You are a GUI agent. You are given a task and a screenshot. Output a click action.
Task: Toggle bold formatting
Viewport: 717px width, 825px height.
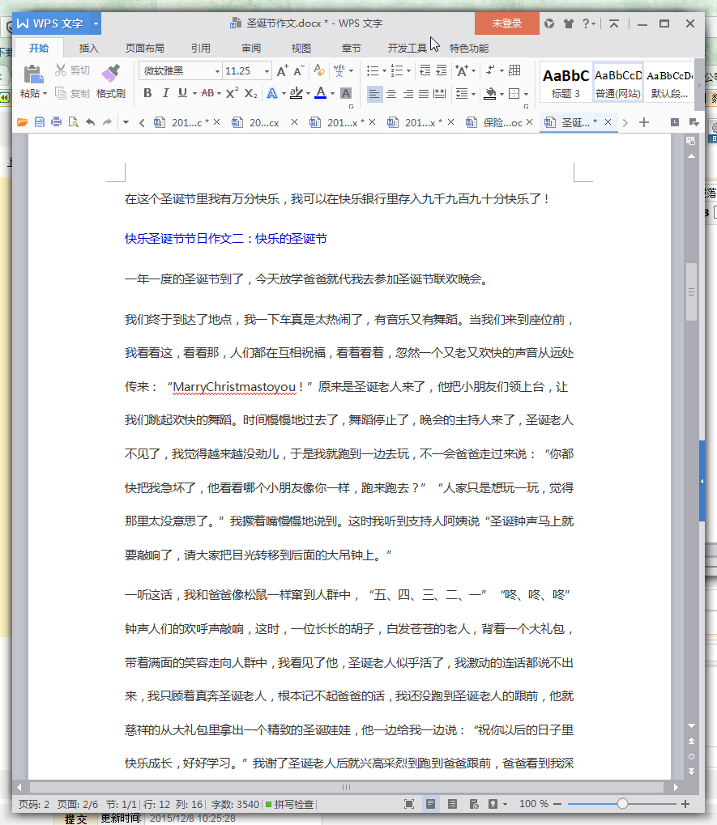[147, 93]
